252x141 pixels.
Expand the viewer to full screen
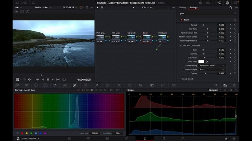click(x=87, y=7)
